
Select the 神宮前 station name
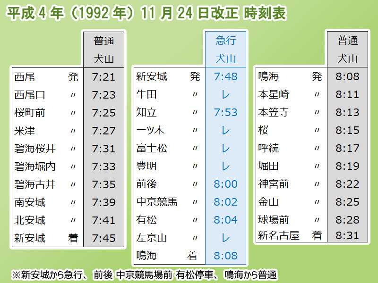click(x=274, y=184)
